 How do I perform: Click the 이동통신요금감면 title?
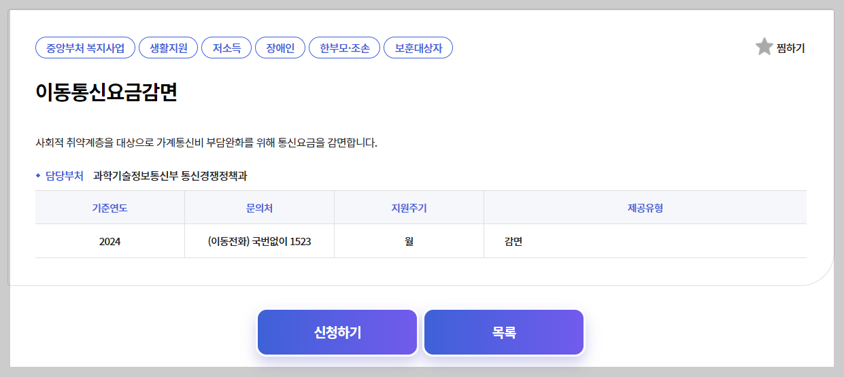pos(106,92)
